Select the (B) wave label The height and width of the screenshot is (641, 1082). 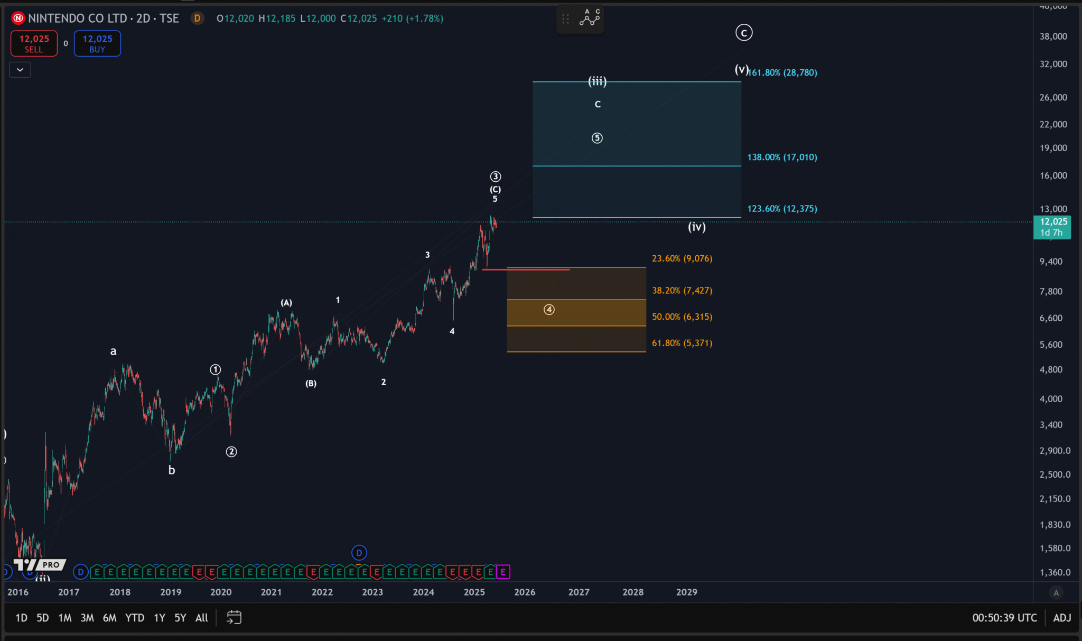[311, 384]
